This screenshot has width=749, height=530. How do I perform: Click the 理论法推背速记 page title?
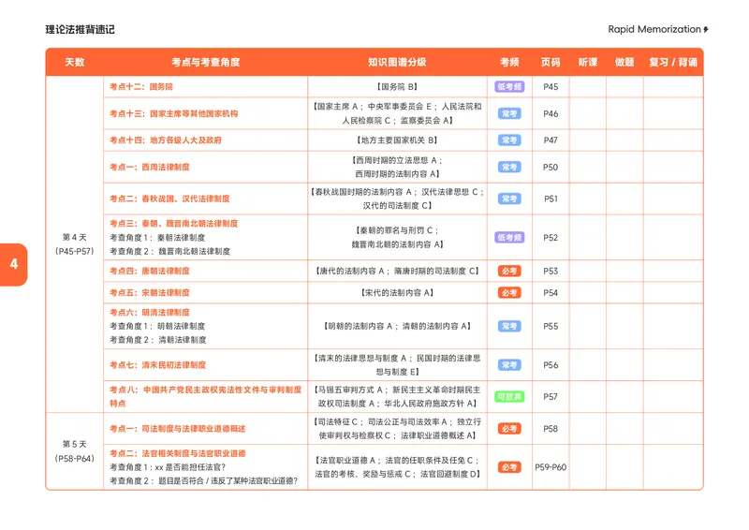pos(80,30)
